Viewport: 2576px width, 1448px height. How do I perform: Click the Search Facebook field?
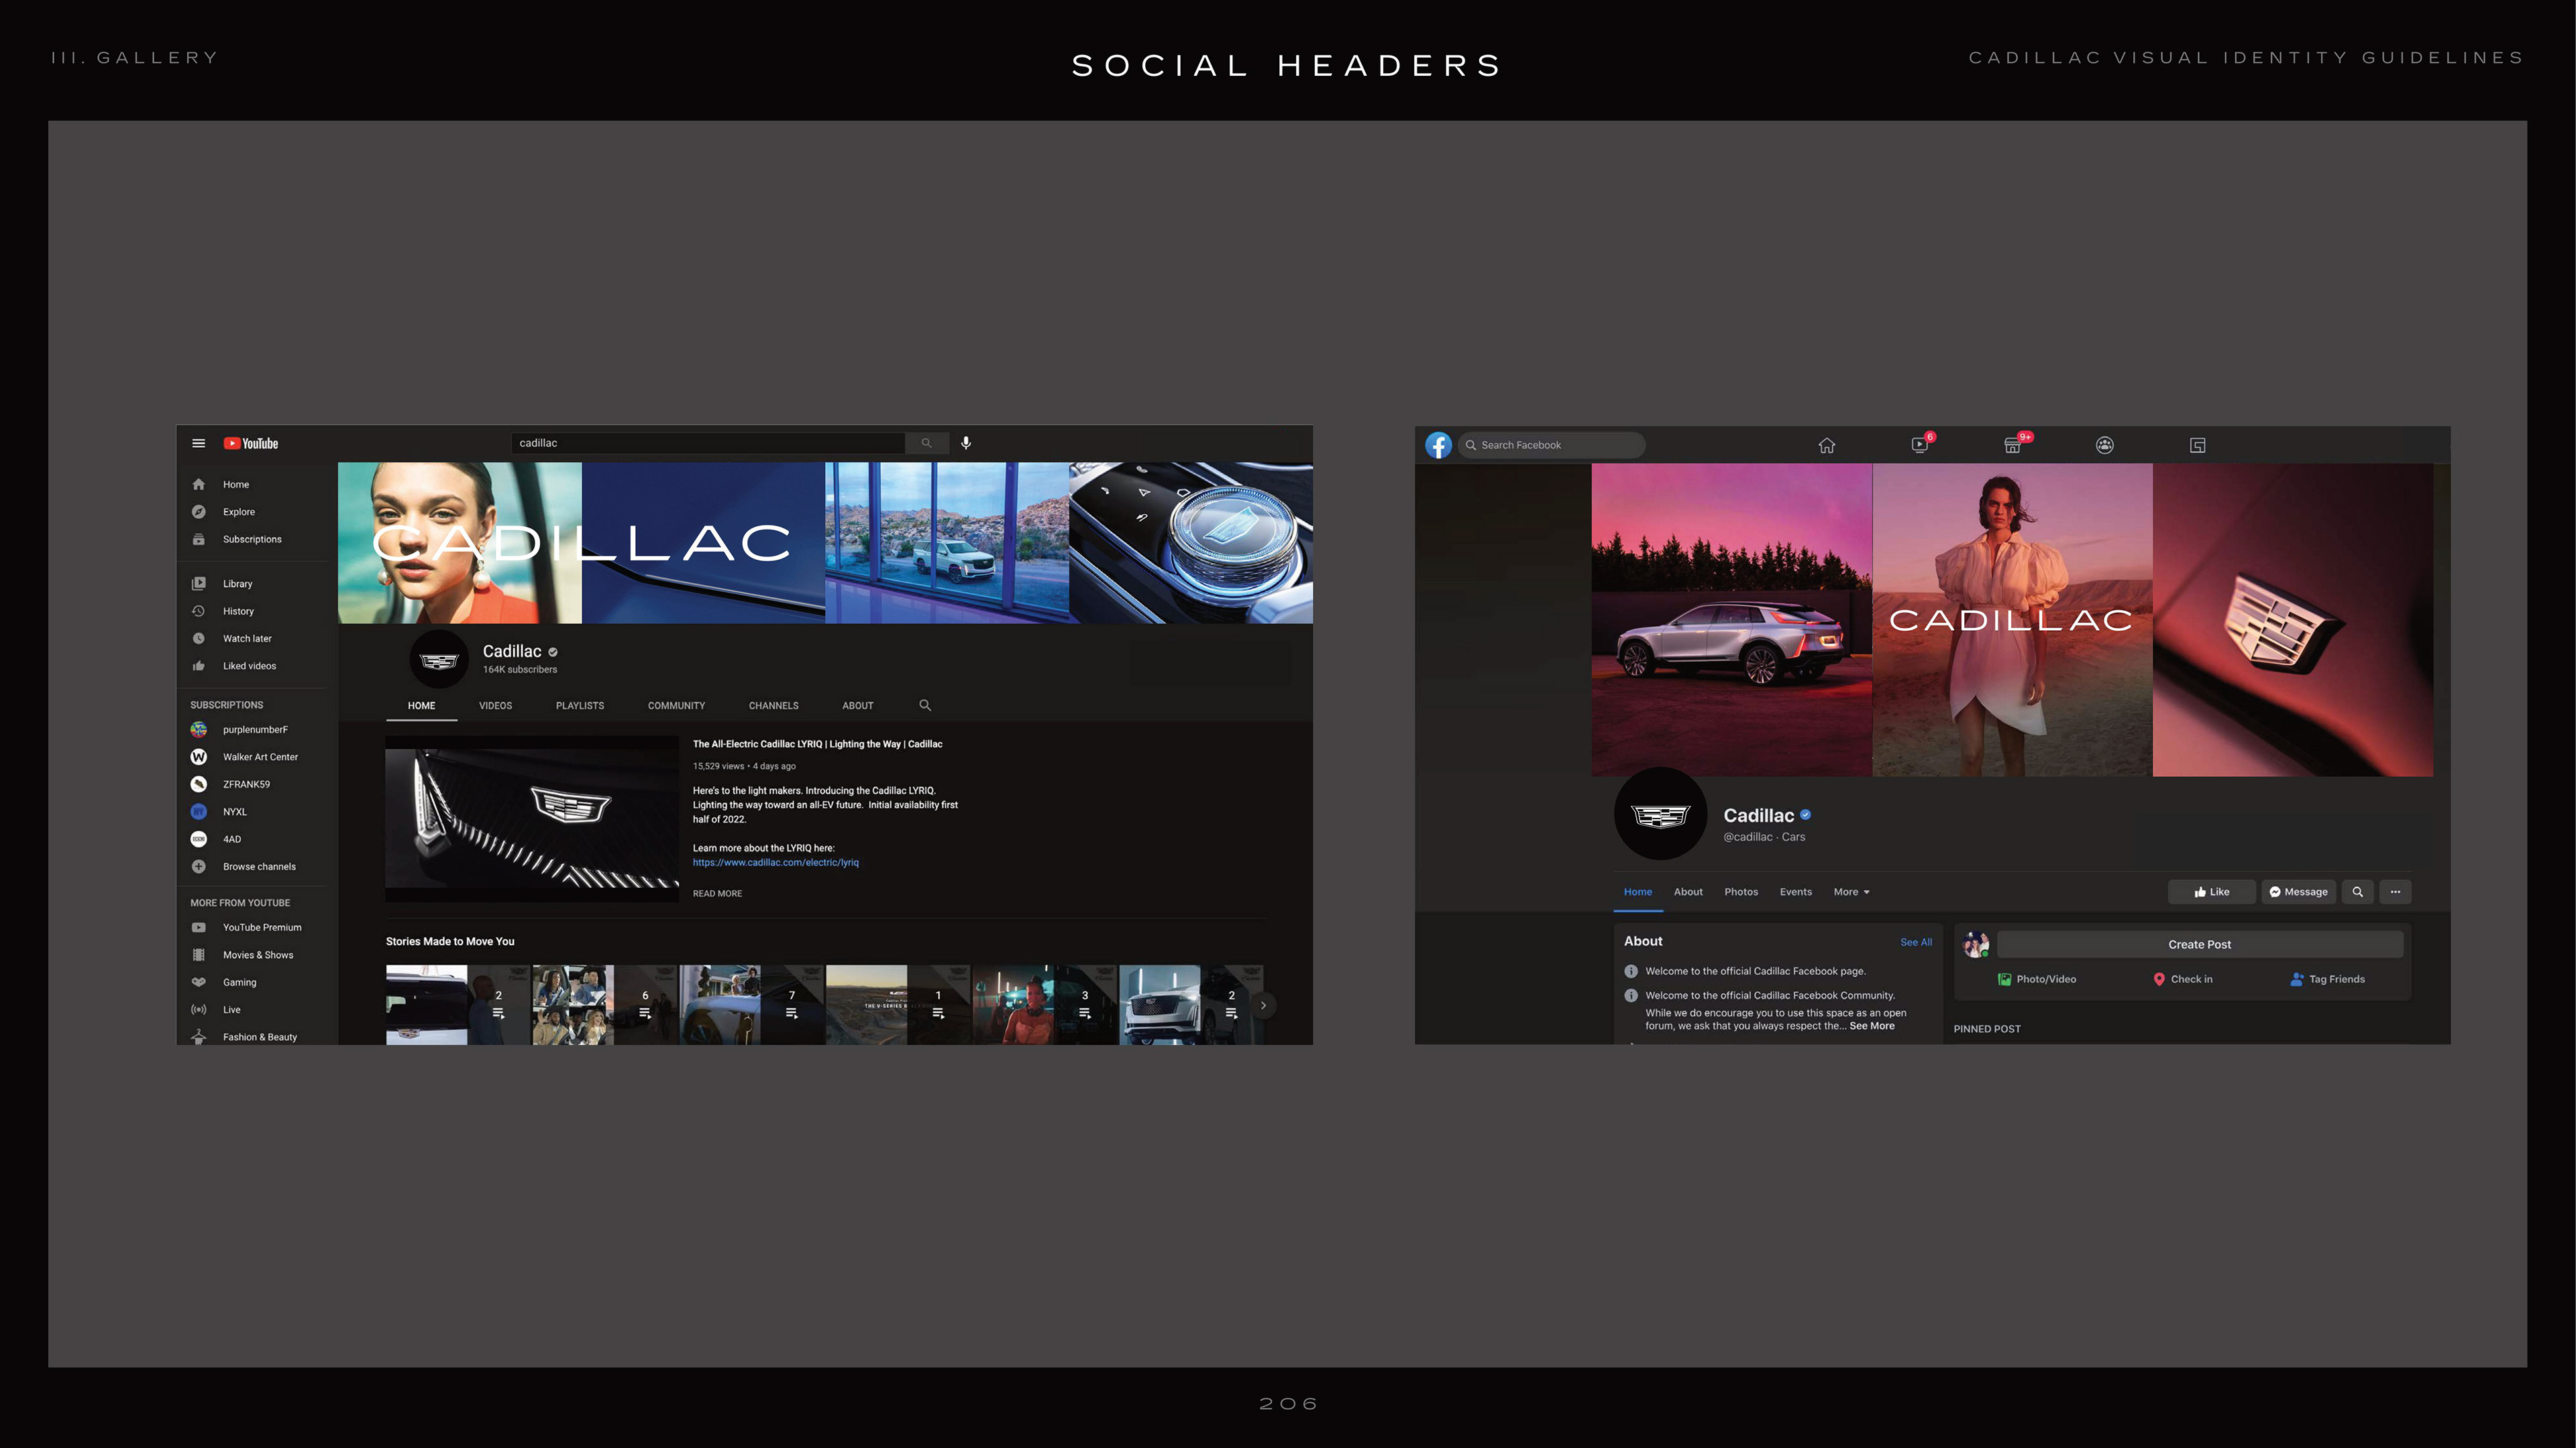pyautogui.click(x=1551, y=444)
